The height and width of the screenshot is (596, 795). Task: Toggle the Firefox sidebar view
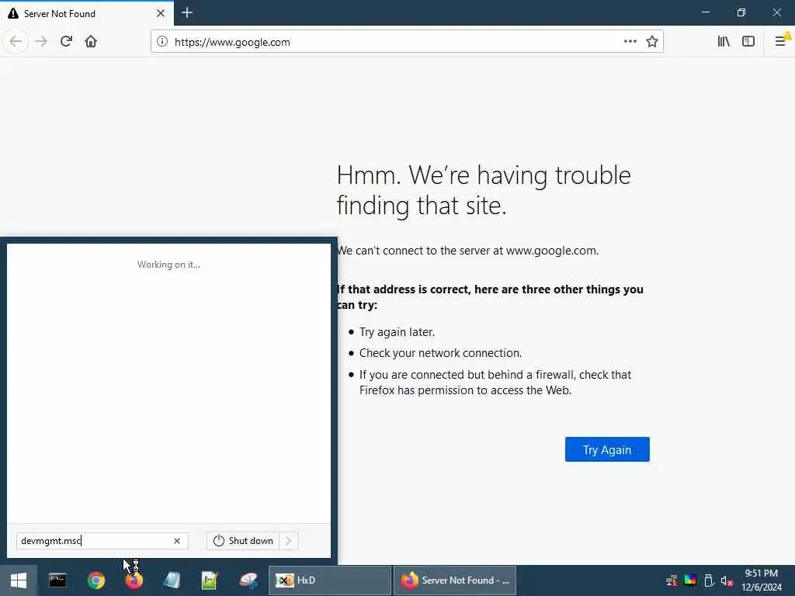(748, 42)
